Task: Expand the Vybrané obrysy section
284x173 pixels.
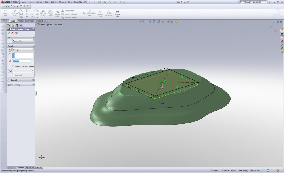Action: click(x=33, y=85)
